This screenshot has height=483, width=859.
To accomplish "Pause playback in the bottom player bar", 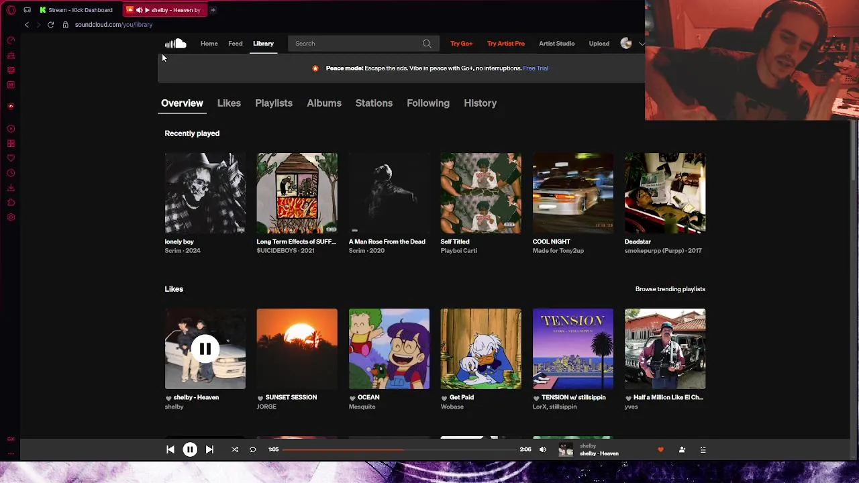I will [x=190, y=449].
